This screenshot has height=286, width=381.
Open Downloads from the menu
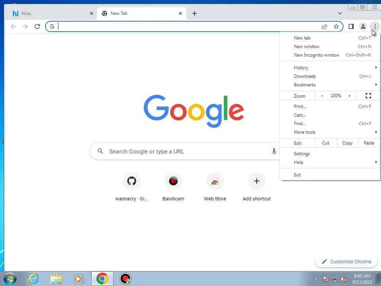point(330,76)
